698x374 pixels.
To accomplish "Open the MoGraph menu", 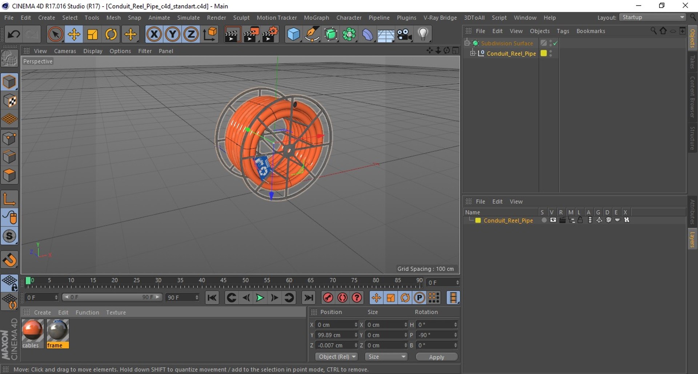I will point(316,17).
